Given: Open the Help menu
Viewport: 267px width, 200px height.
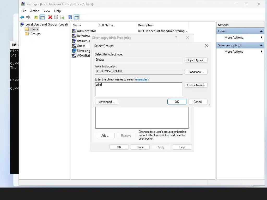Looking at the screenshot, I should pos(57,11).
